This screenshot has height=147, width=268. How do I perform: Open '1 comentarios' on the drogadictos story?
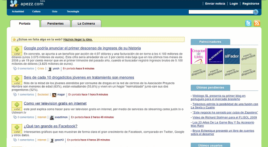point(26,94)
